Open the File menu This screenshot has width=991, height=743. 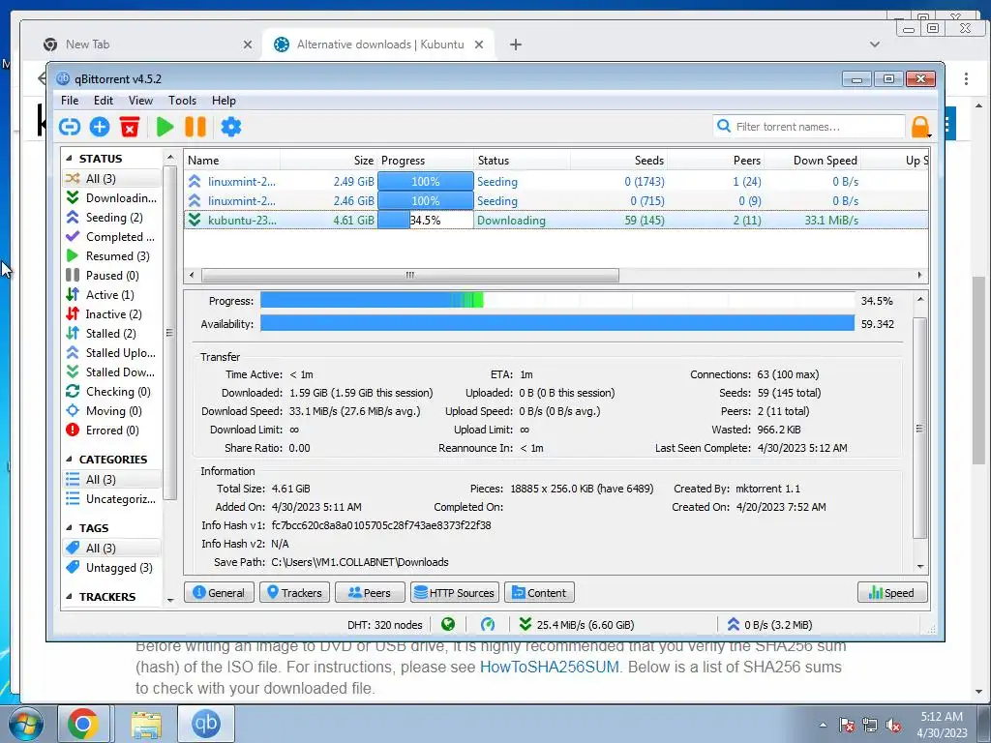(70, 101)
